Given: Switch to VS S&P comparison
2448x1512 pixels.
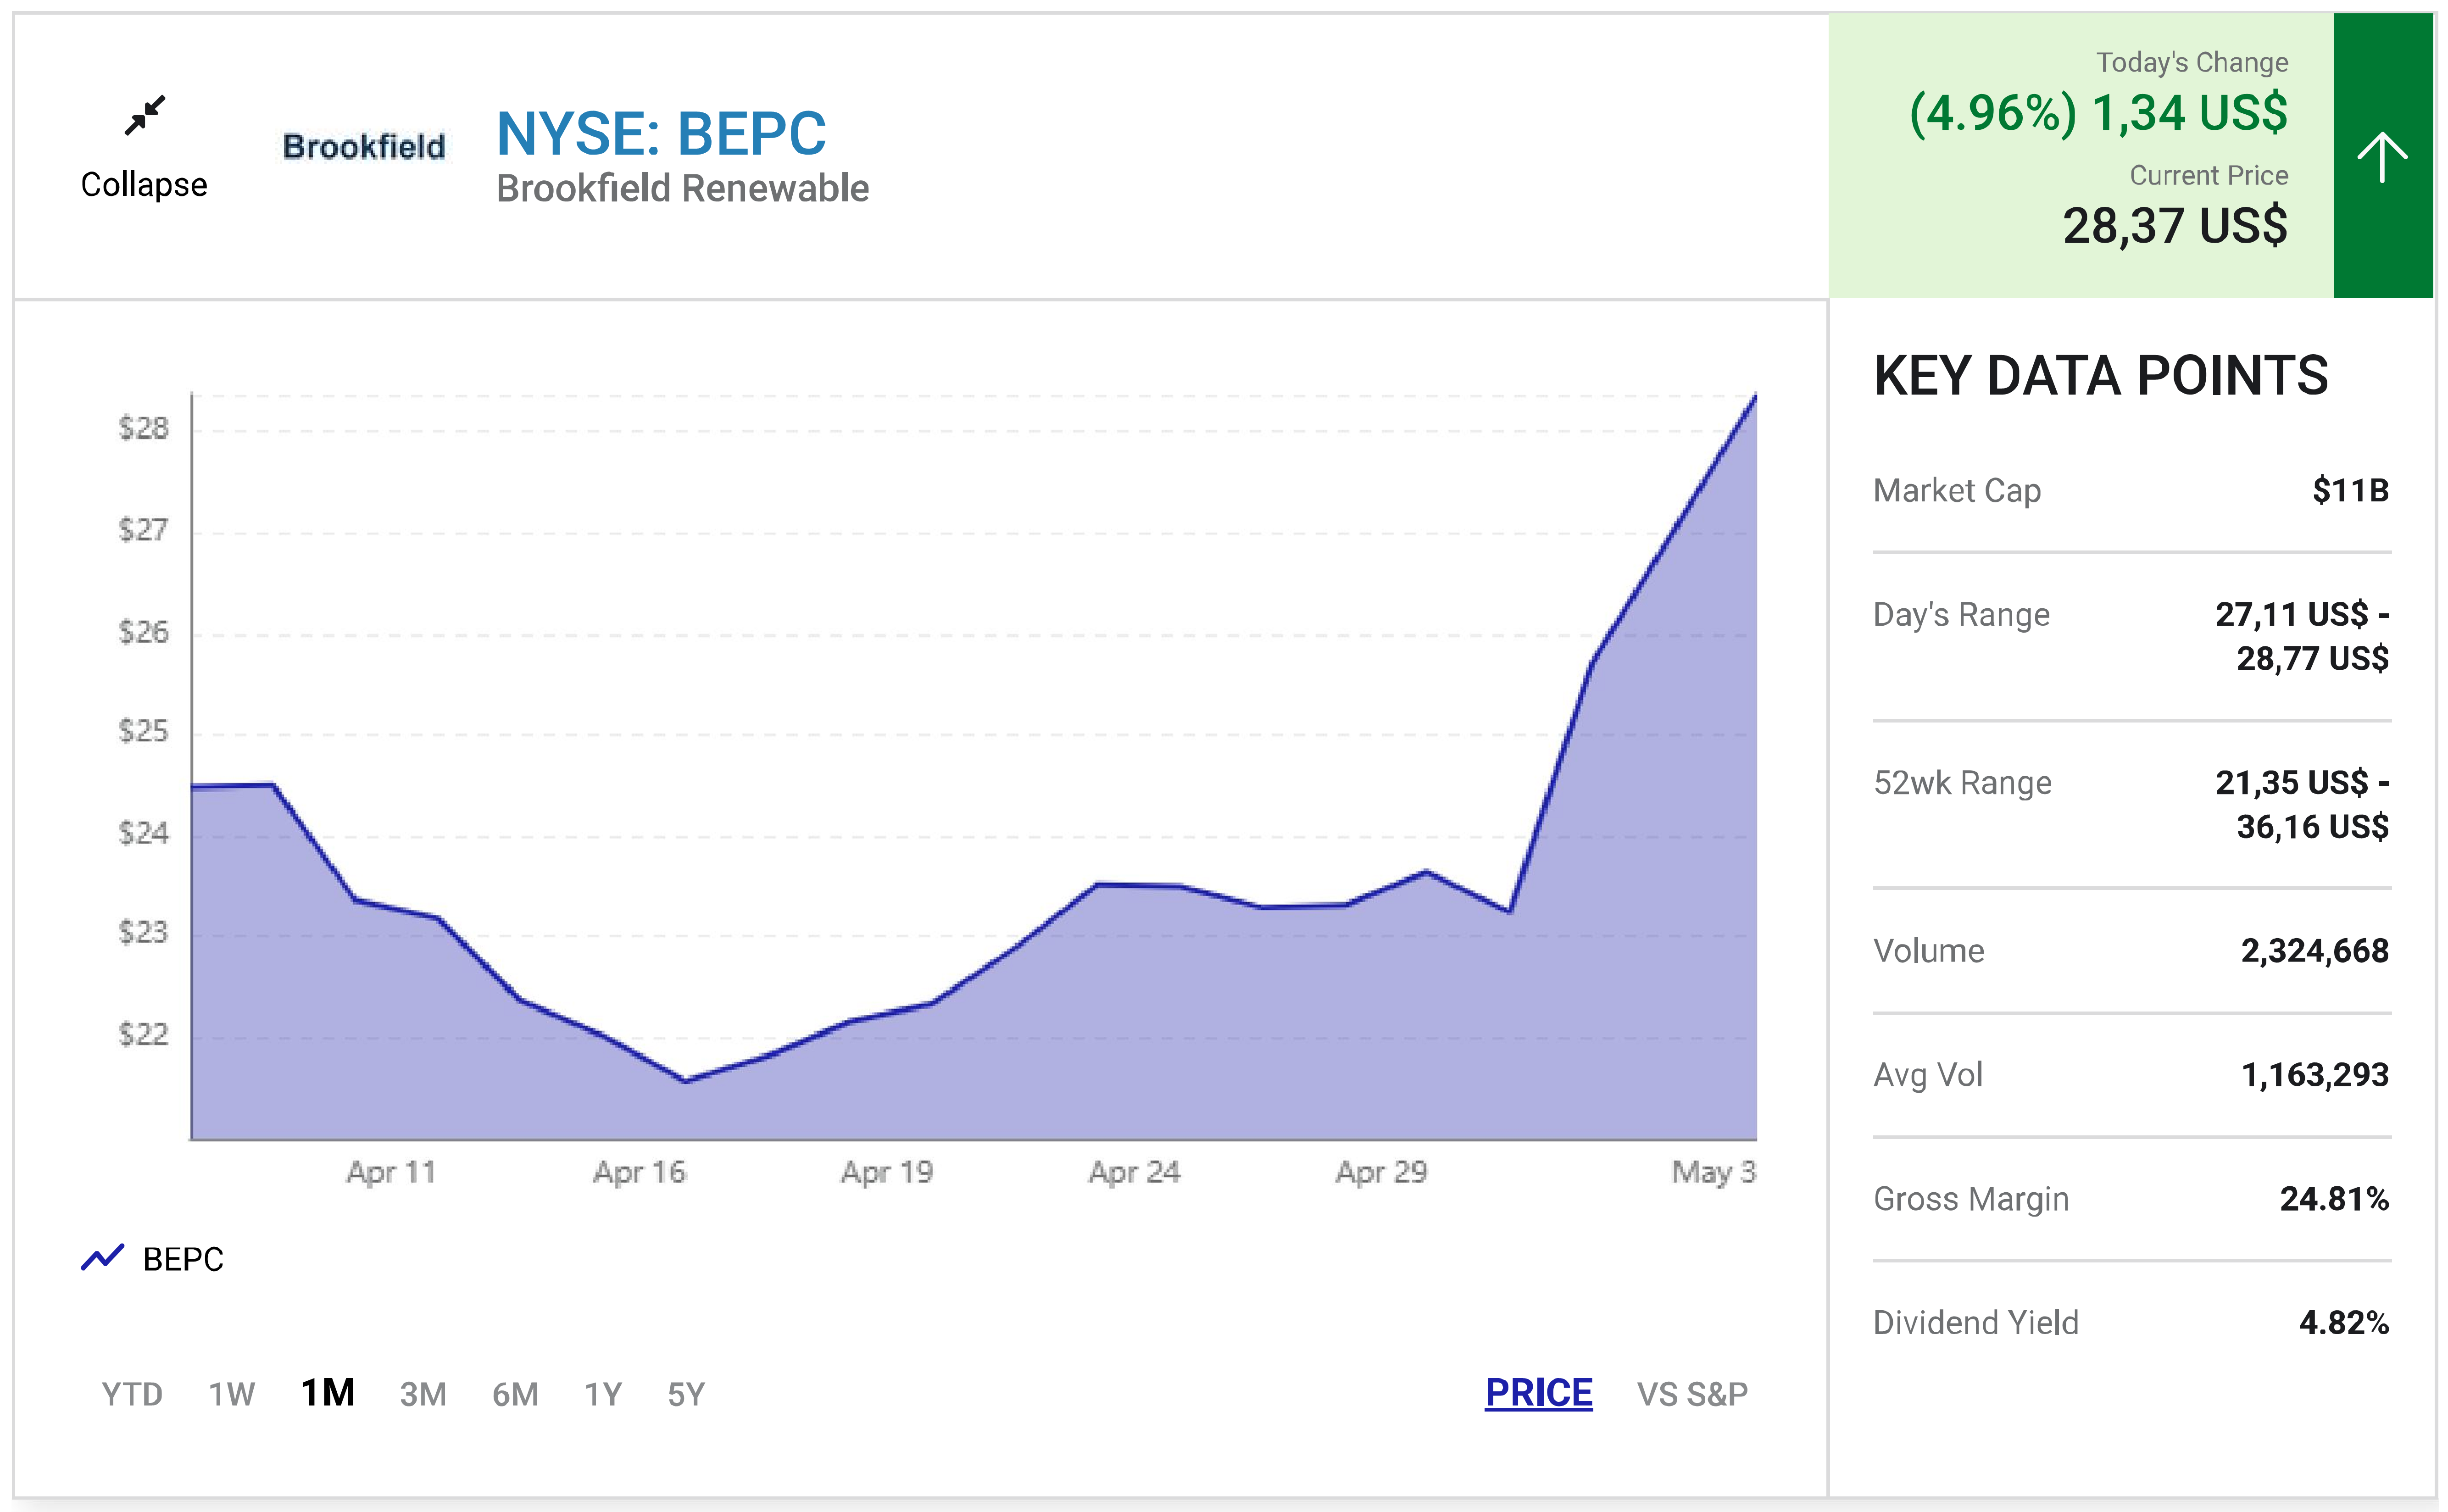Looking at the screenshot, I should (x=1692, y=1393).
